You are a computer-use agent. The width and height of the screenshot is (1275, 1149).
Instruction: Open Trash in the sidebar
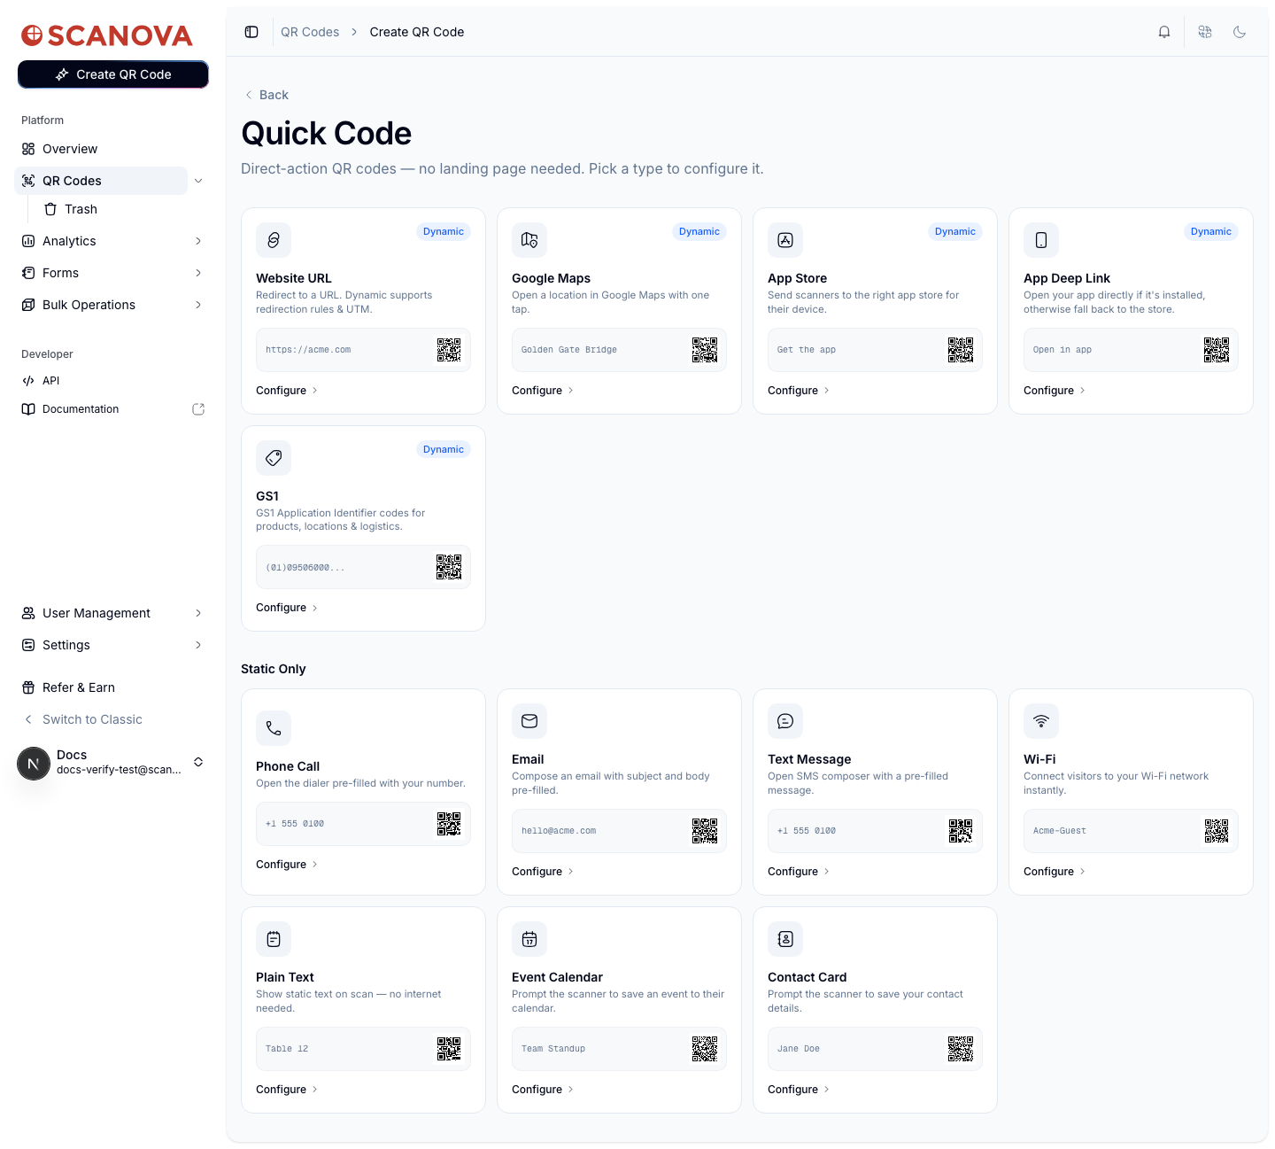[x=124, y=209]
